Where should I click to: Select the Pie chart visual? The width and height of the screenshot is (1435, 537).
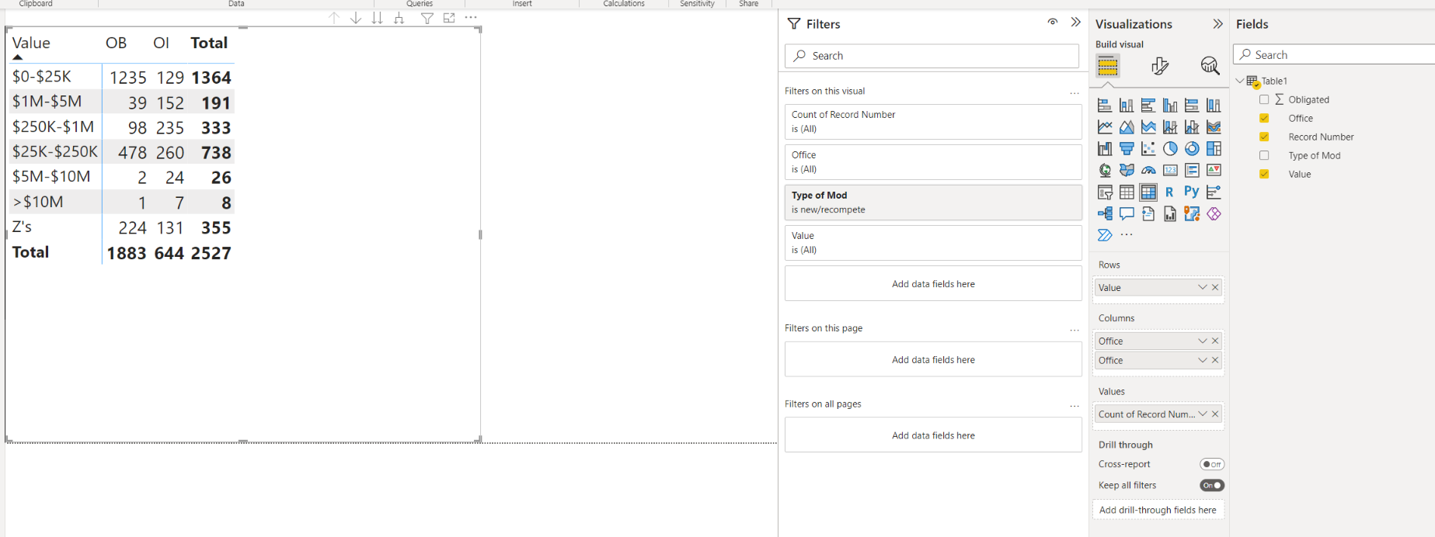(1170, 149)
